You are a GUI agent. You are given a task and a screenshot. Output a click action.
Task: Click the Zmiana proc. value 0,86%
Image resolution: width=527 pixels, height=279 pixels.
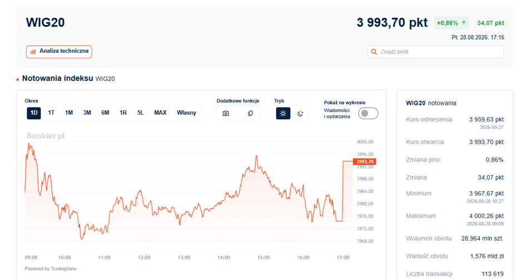[495, 160]
